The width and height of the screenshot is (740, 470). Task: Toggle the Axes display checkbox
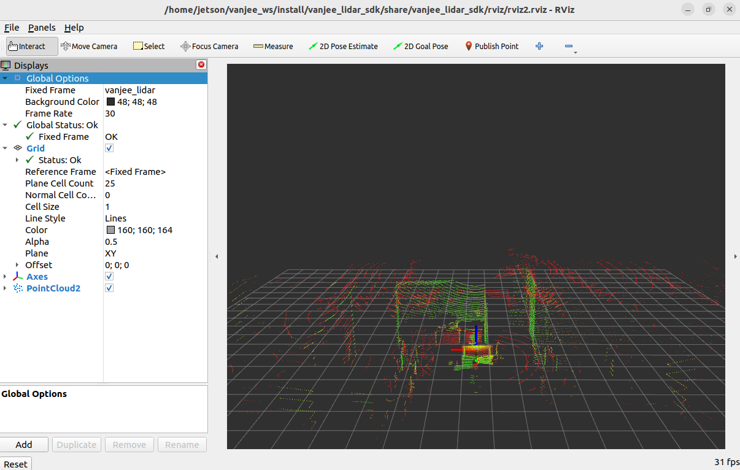pyautogui.click(x=109, y=277)
